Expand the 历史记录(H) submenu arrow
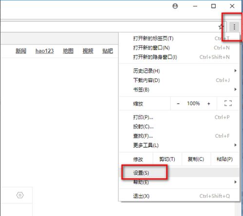The height and width of the screenshot is (216, 243). [235, 71]
